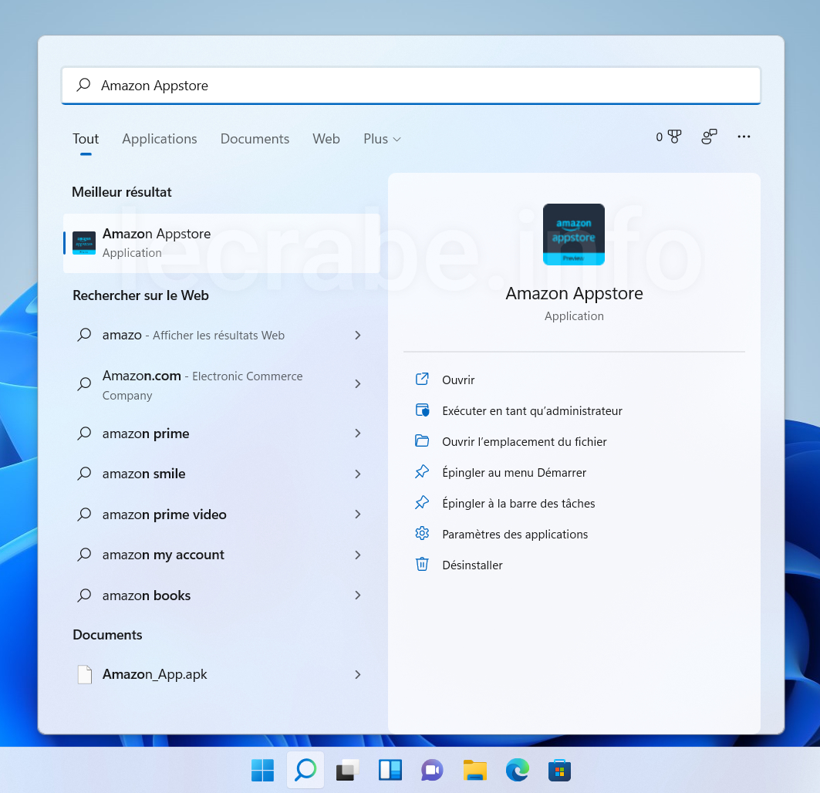Click into the Amazon Appstore search box

[411, 86]
